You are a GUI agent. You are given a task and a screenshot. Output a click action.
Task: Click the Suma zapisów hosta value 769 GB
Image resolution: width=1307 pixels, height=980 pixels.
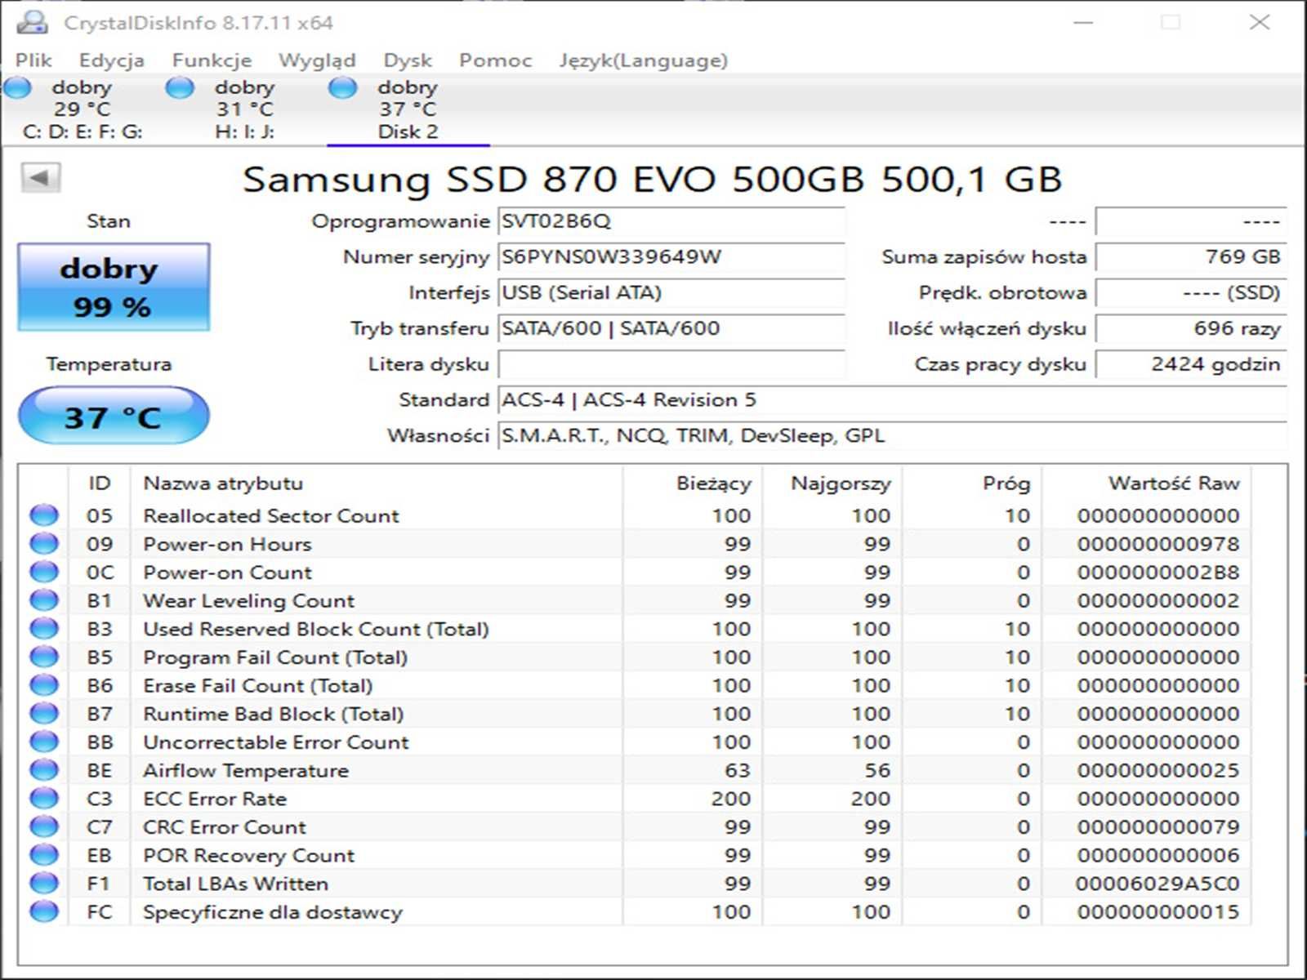click(1191, 257)
